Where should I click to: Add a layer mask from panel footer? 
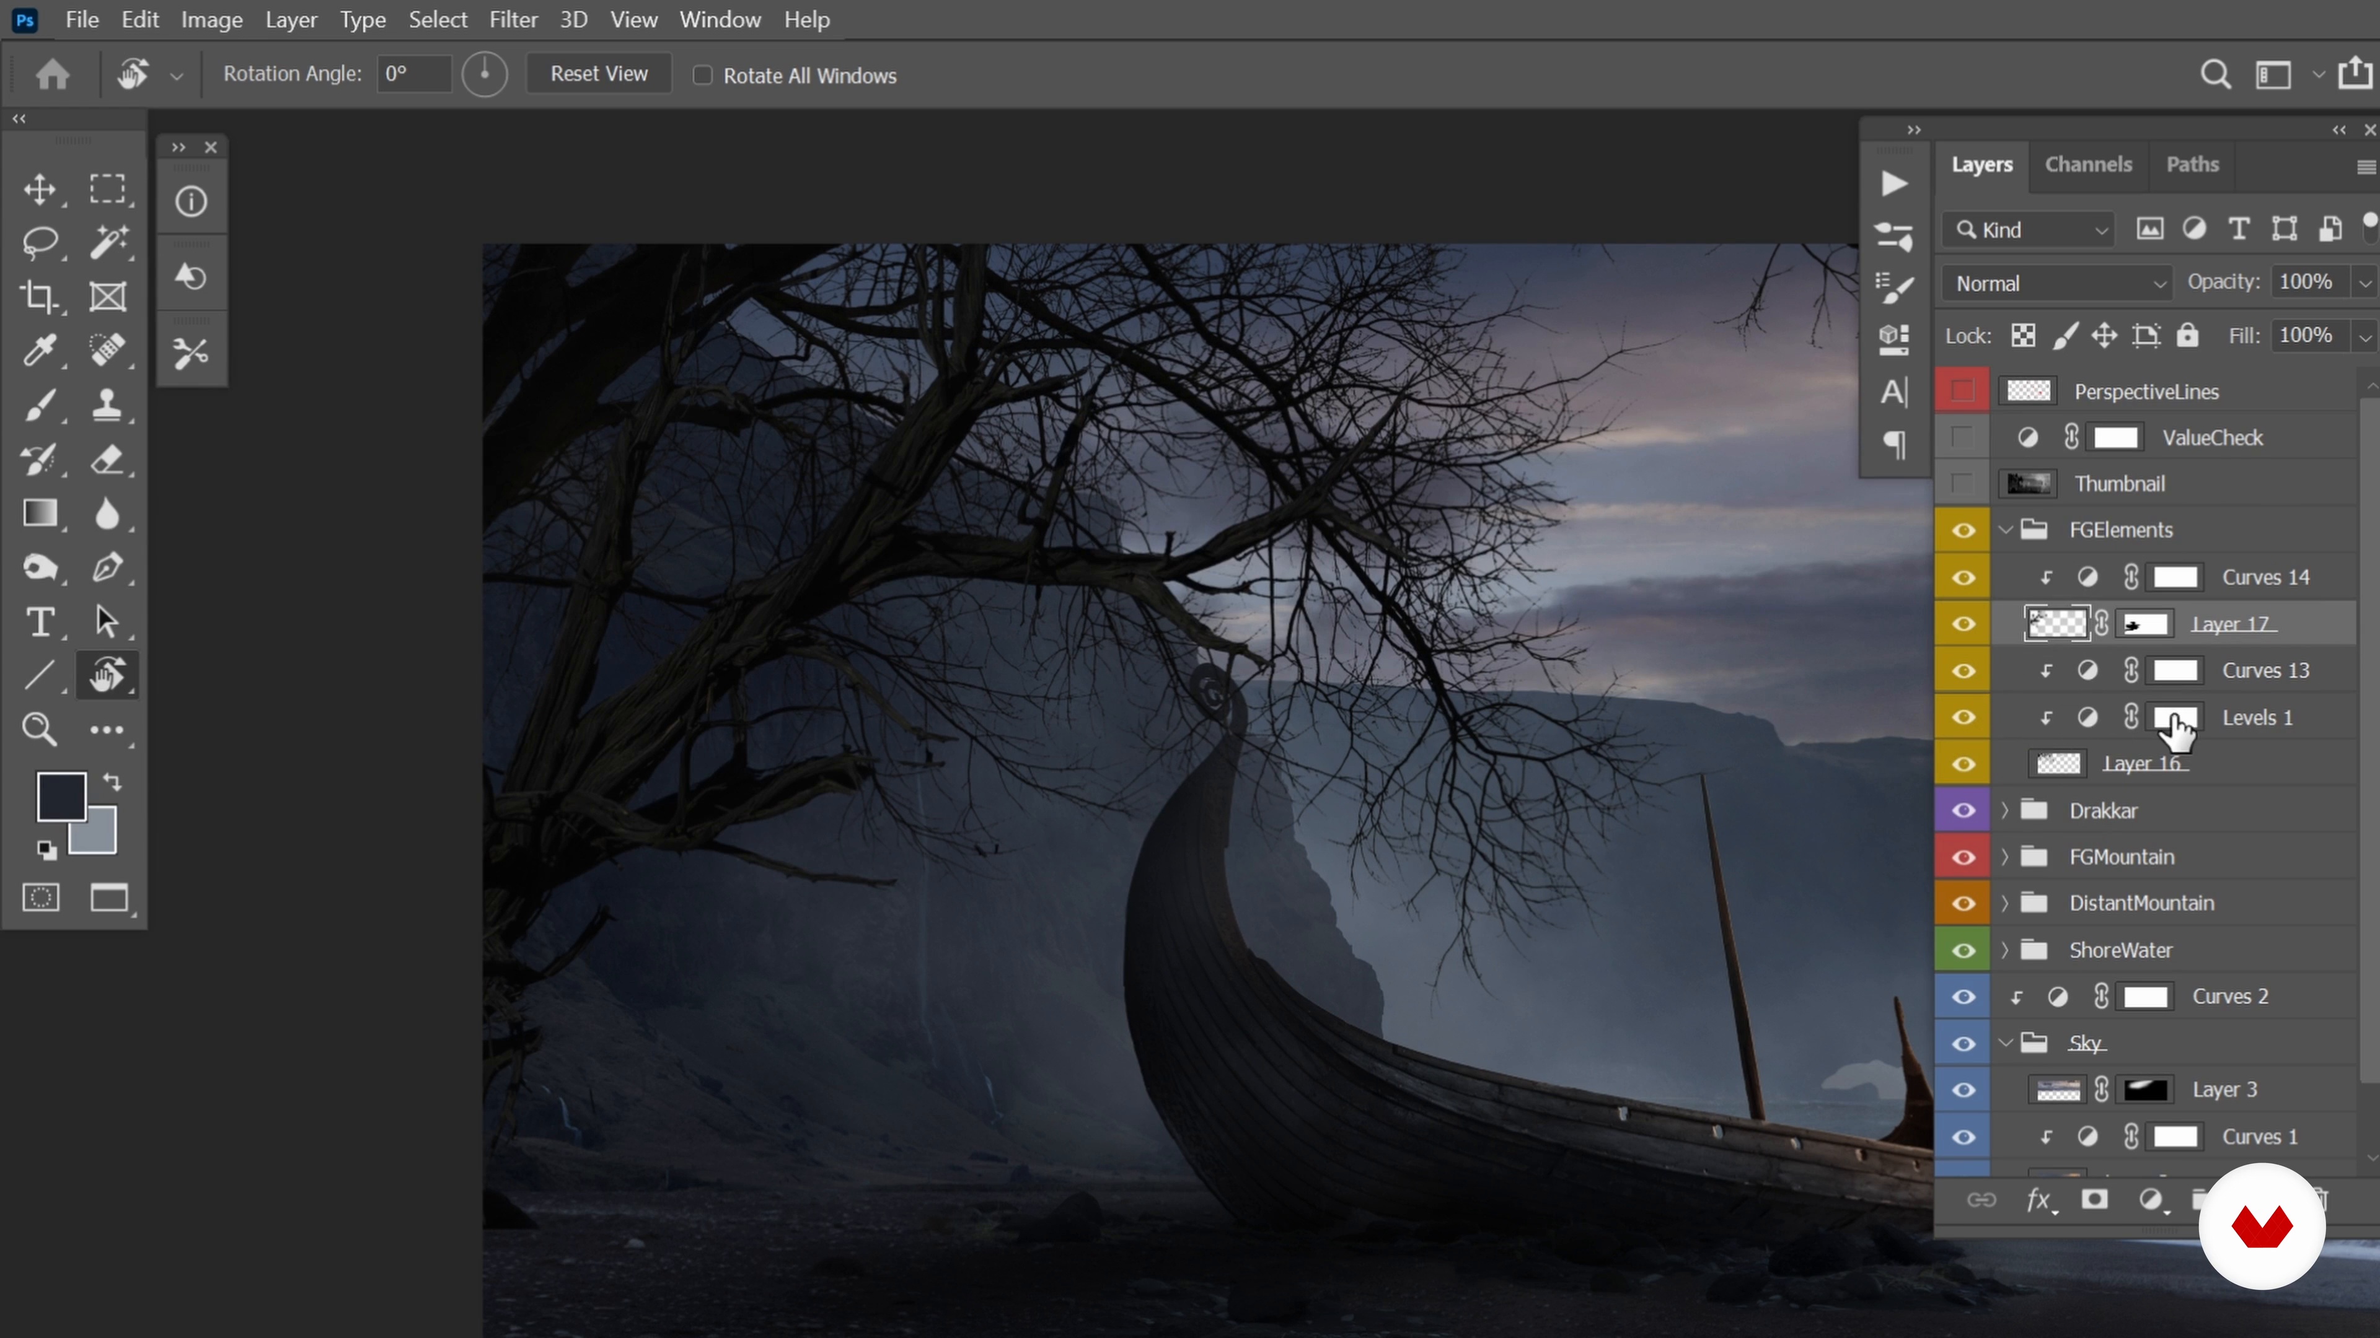(2094, 1199)
